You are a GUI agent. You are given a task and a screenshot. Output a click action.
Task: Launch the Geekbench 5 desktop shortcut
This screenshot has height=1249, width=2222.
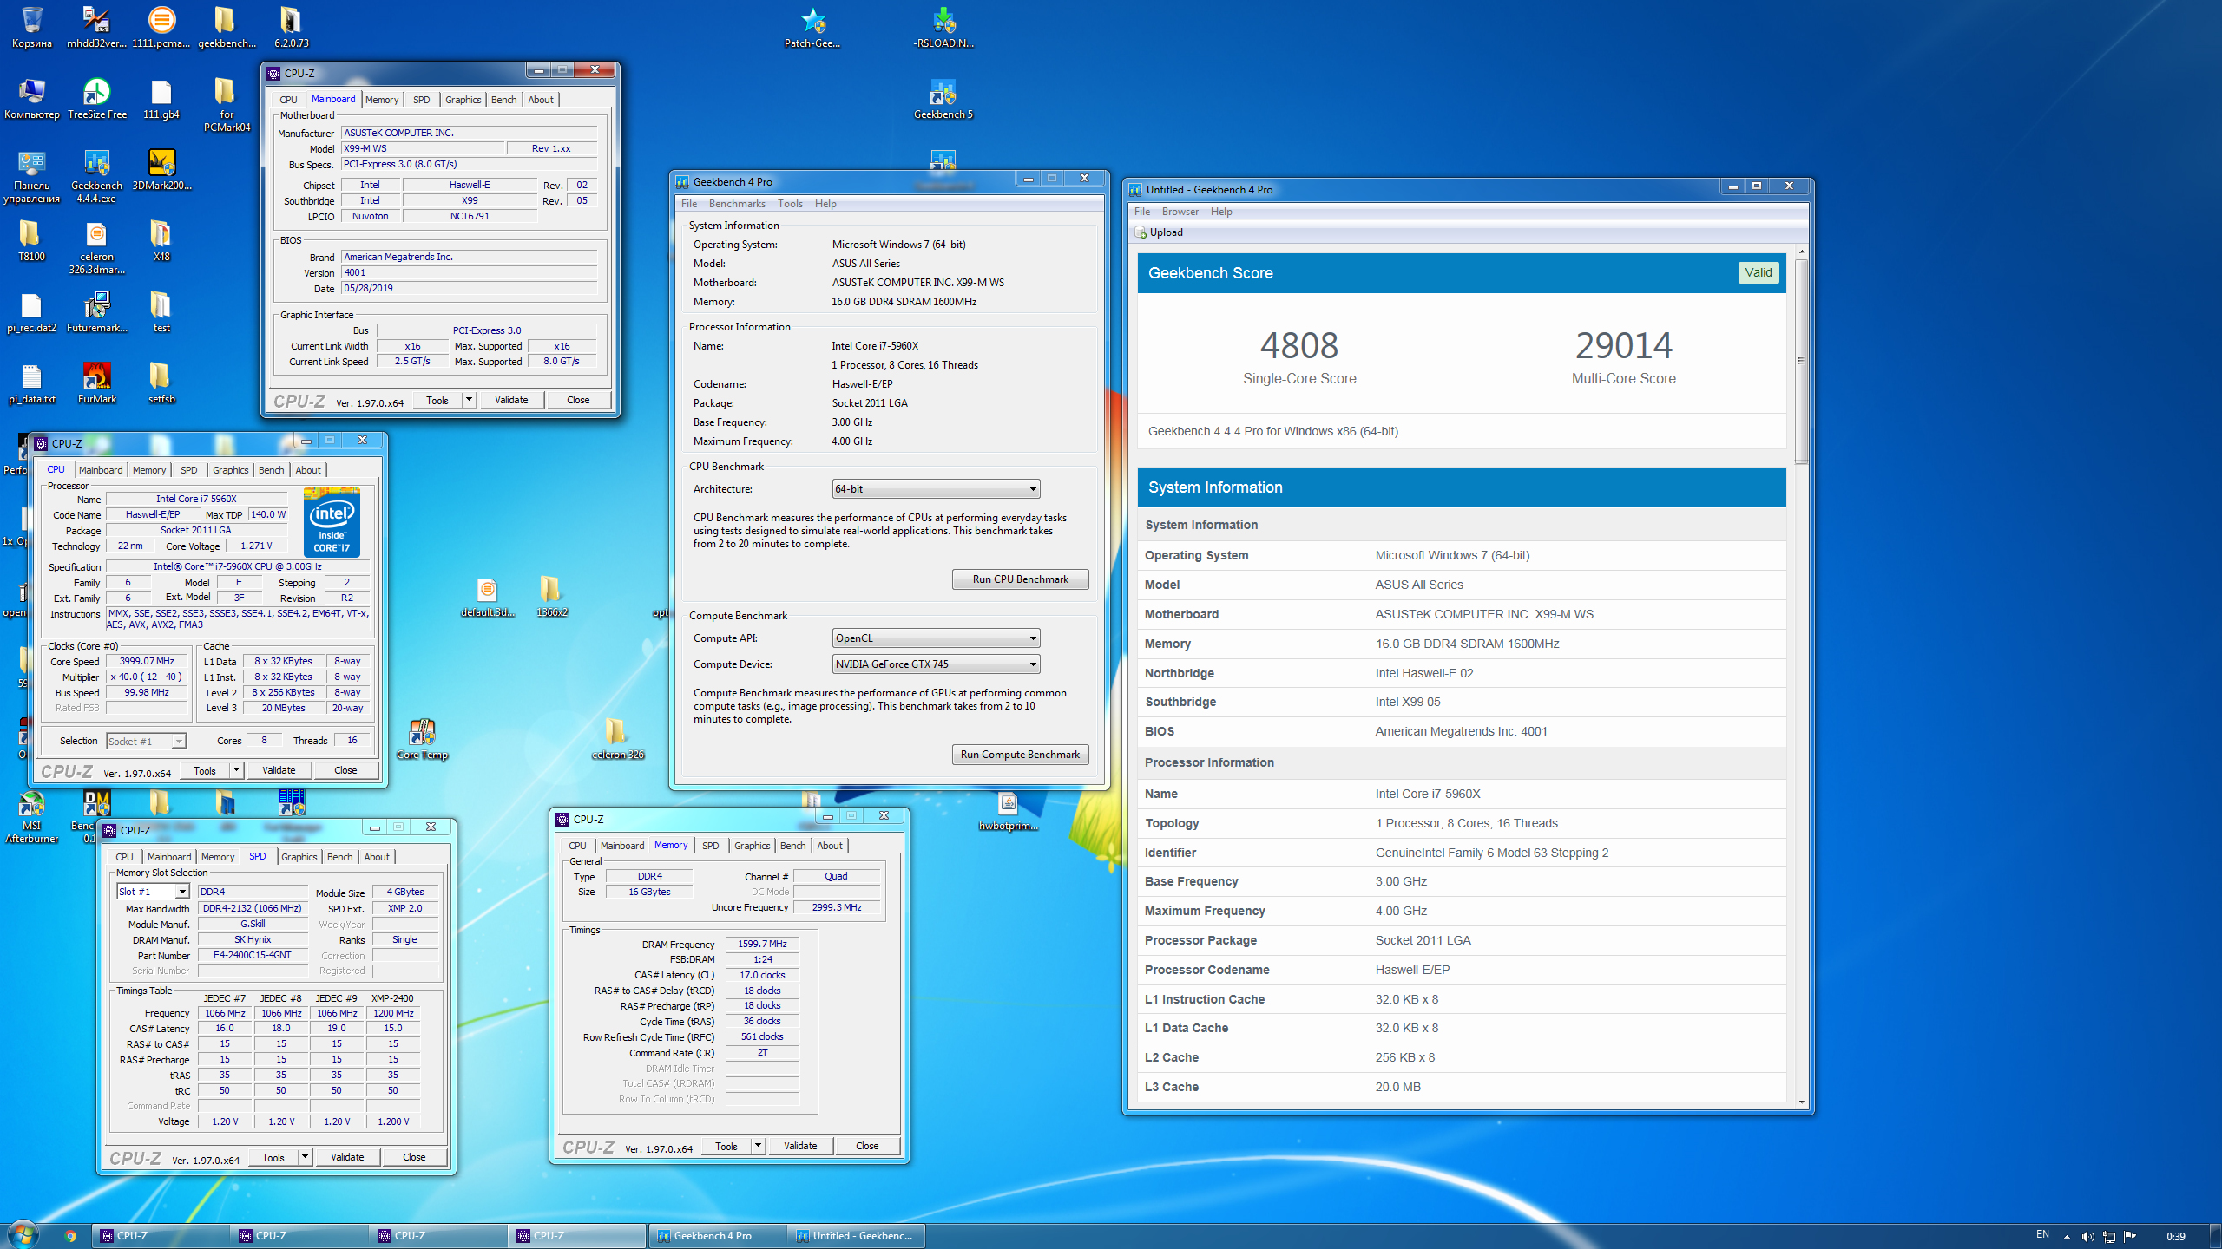pos(943,98)
